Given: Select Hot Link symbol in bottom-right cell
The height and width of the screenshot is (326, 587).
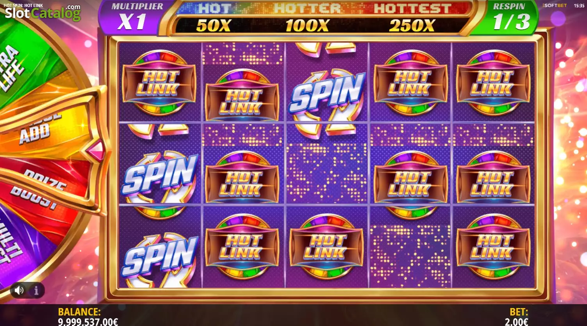Looking at the screenshot, I should tap(493, 247).
